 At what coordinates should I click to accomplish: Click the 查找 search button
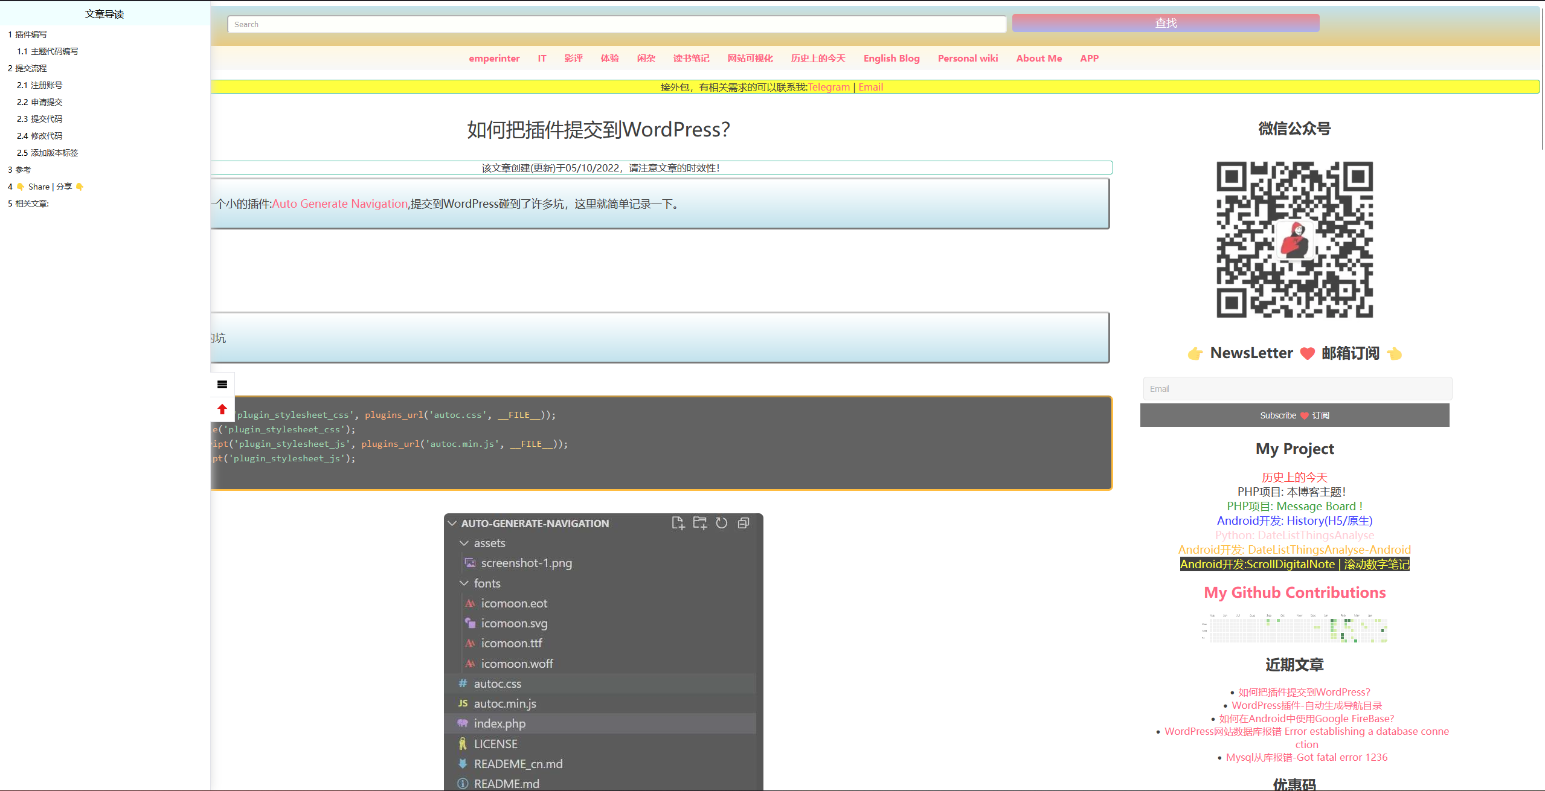(x=1166, y=23)
